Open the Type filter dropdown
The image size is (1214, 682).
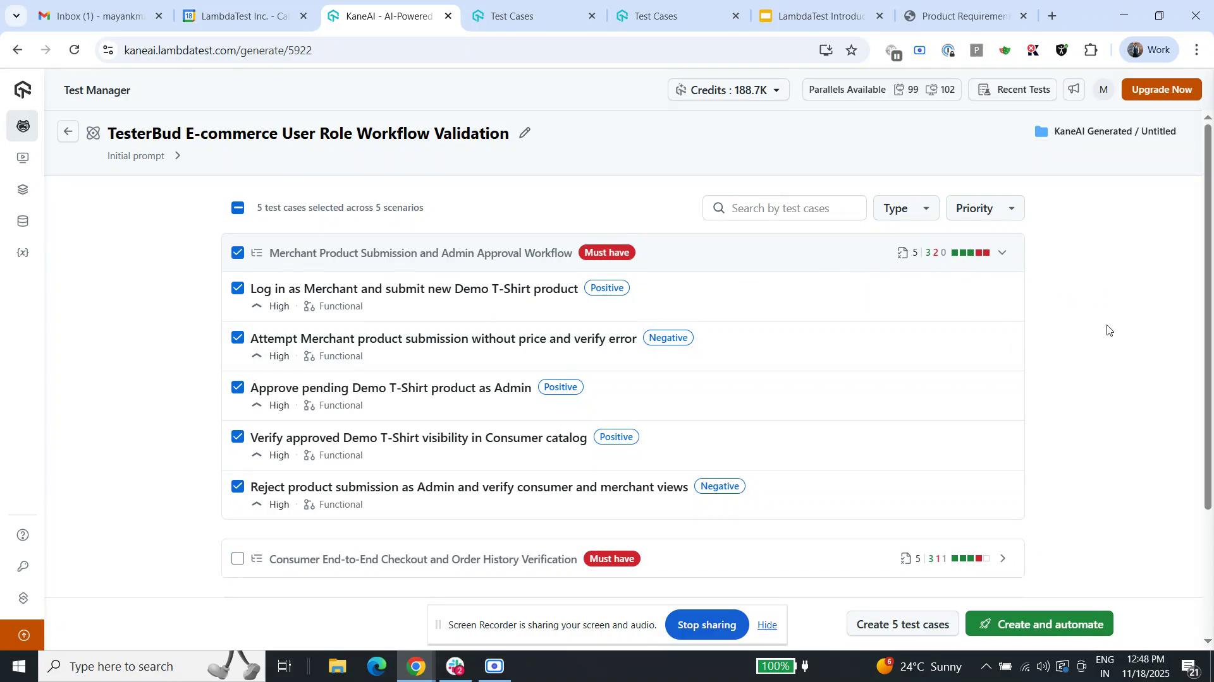pos(905,208)
